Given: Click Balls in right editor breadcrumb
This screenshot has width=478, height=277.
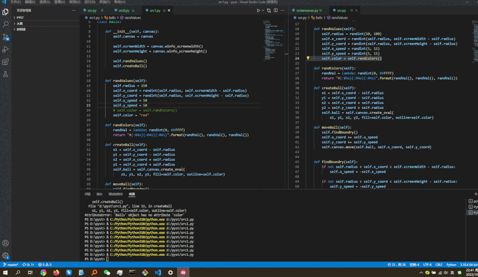Looking at the screenshot, I should (x=317, y=18).
